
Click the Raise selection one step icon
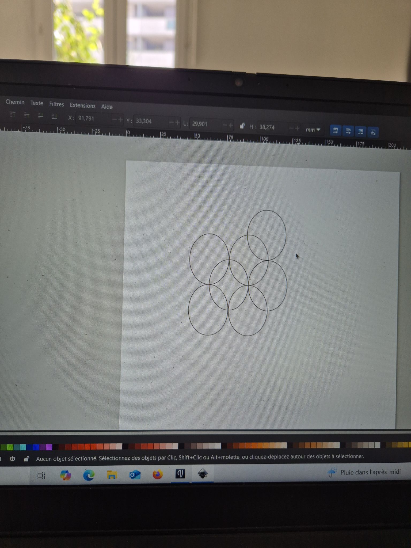pyautogui.click(x=27, y=115)
